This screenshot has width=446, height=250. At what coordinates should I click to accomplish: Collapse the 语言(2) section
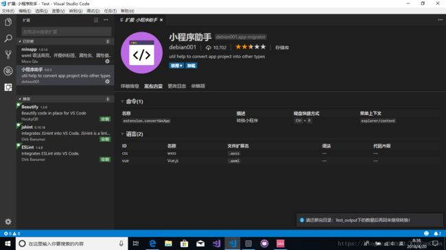tap(132, 134)
